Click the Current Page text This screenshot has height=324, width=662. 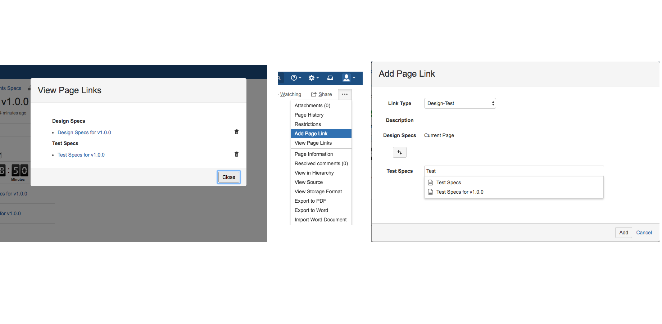coord(439,135)
